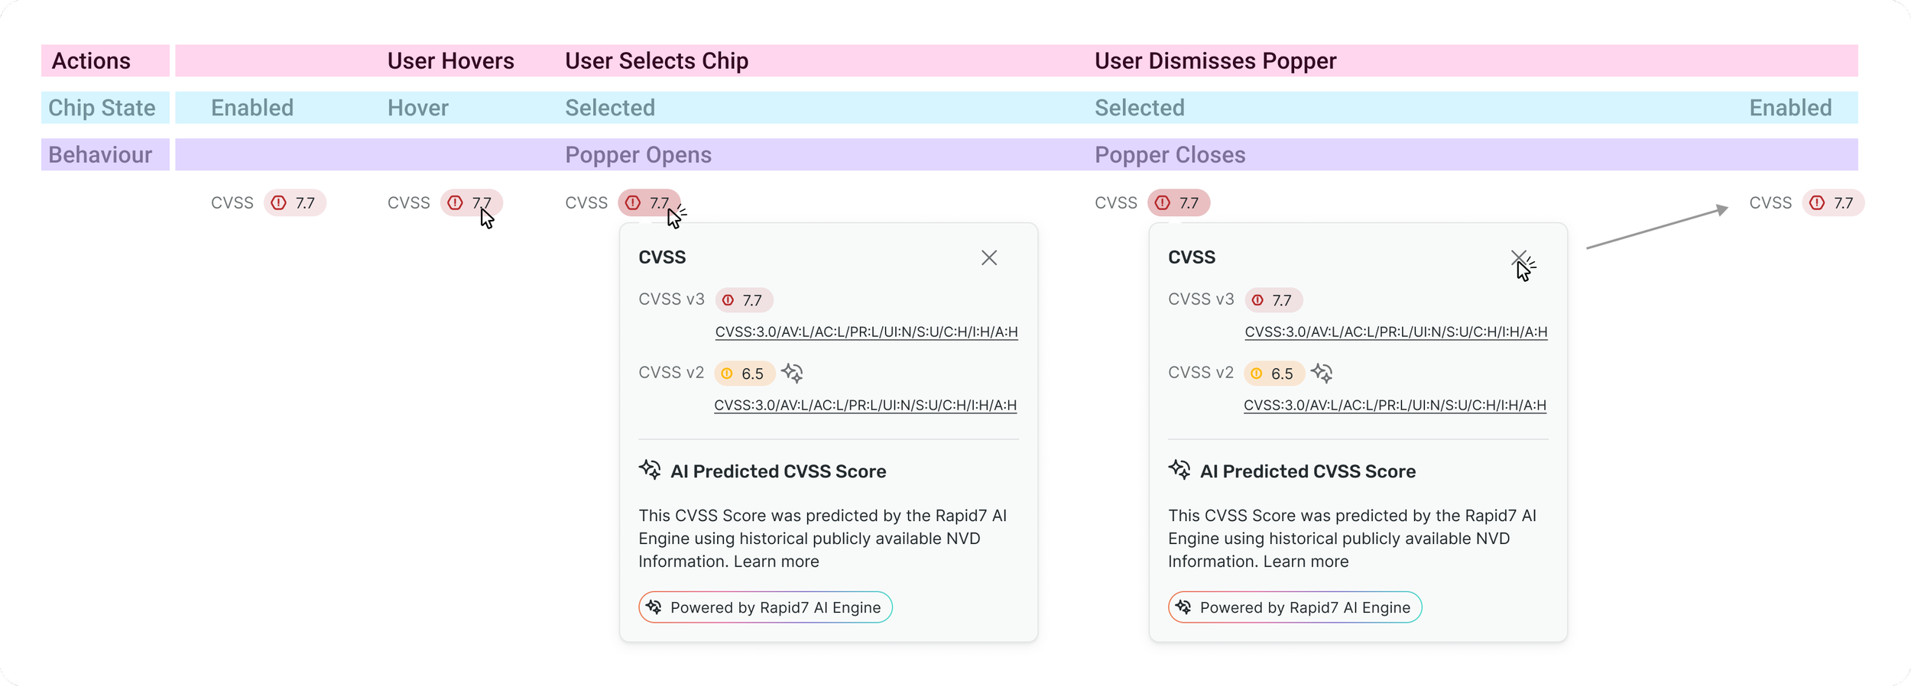
Task: Click the sparkle icon beside the AI Predicted CVSS Score heading under Popper Opens
Action: (x=650, y=470)
